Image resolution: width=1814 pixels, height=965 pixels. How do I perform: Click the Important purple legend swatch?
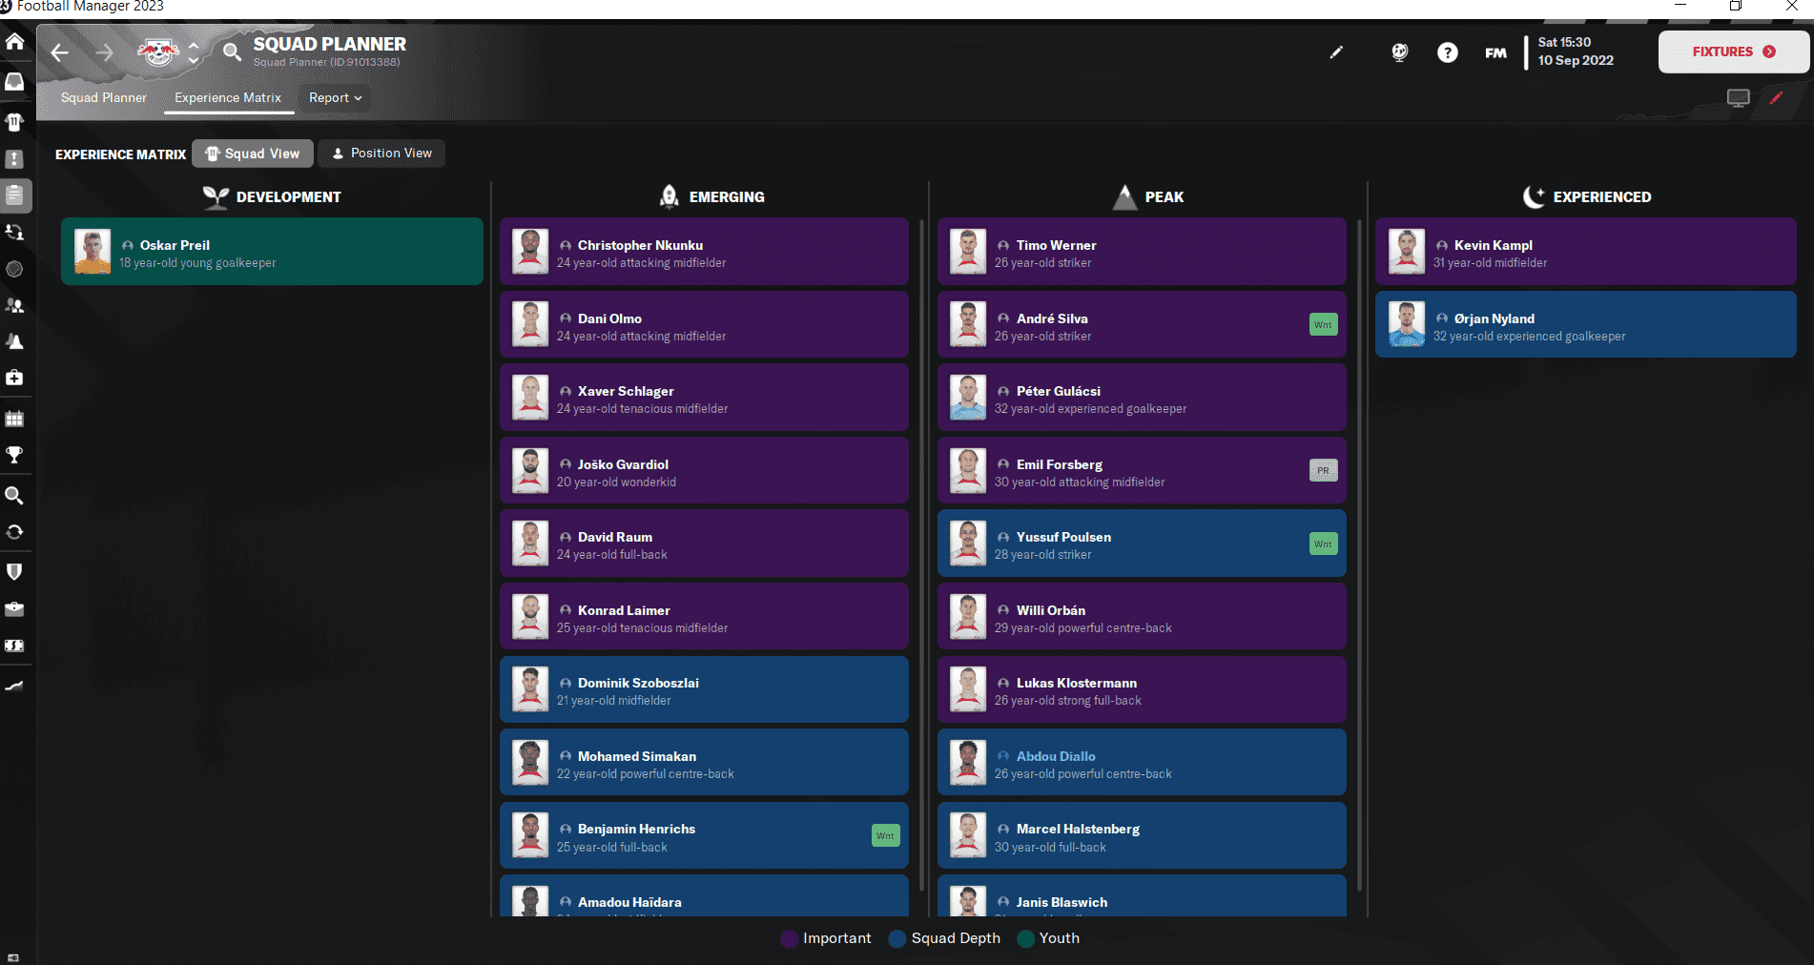[789, 938]
